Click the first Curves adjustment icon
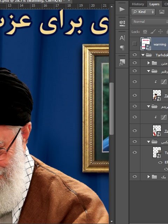168x224 pixels. click(x=164, y=82)
